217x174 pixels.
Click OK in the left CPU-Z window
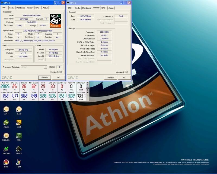[x=59, y=77]
